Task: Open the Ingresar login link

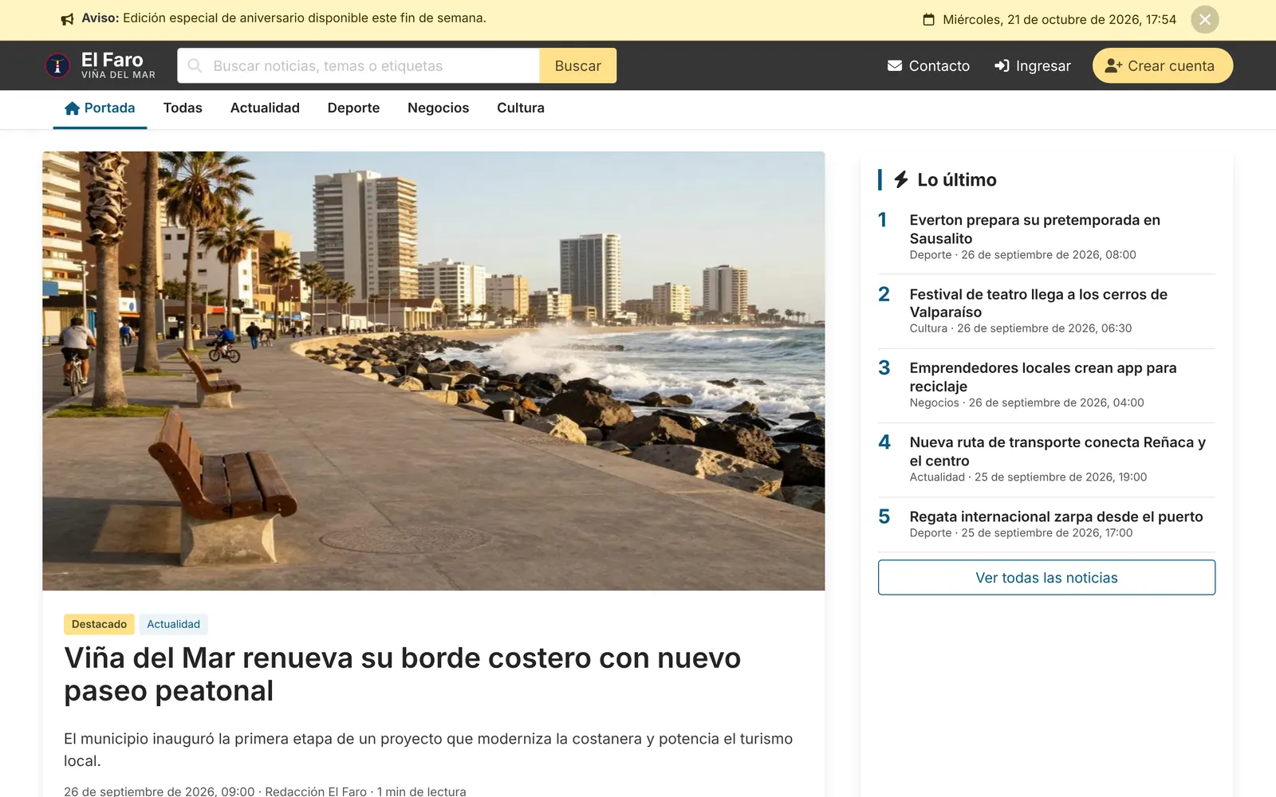Action: tap(1032, 65)
